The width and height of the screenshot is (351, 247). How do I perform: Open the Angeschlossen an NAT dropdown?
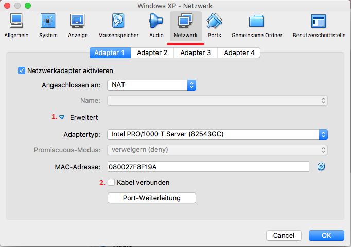click(x=151, y=85)
